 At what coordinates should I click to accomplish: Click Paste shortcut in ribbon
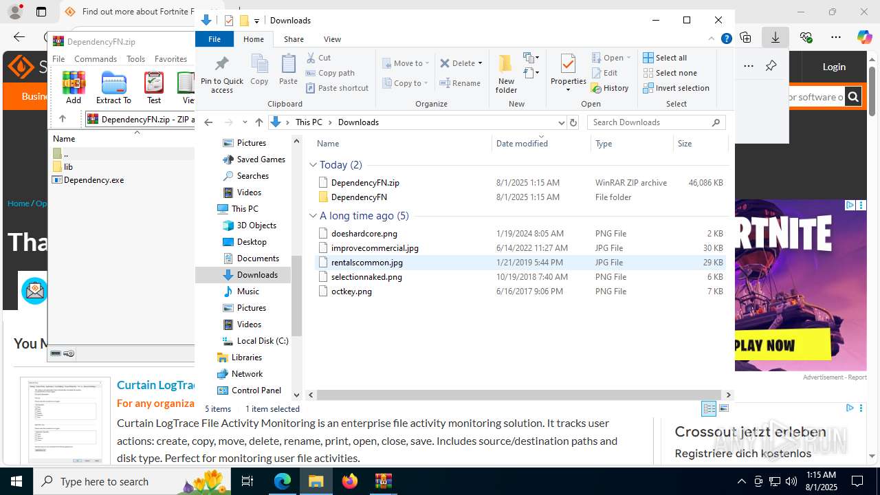pos(337,88)
